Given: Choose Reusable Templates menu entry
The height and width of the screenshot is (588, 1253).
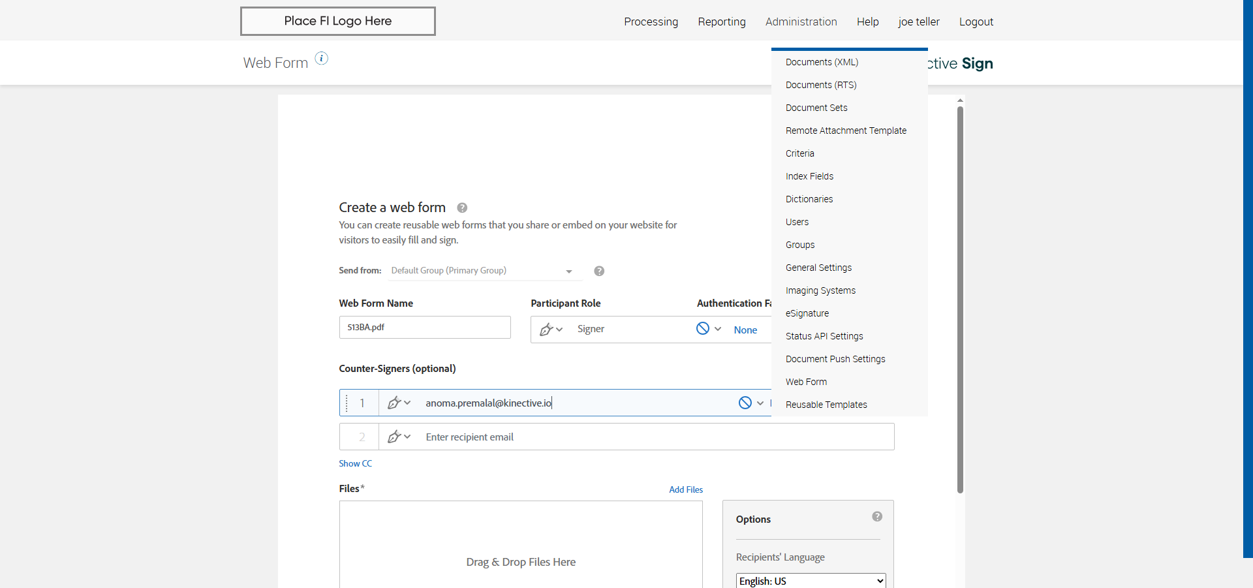Looking at the screenshot, I should coord(826,405).
